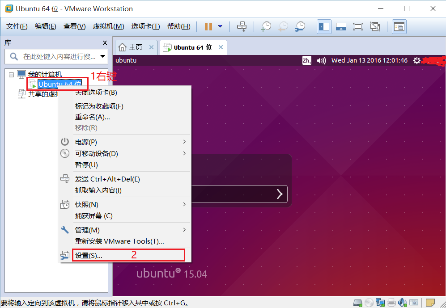Click the VMware Workstation title bar icon
446x308 pixels.
coord(9,8)
